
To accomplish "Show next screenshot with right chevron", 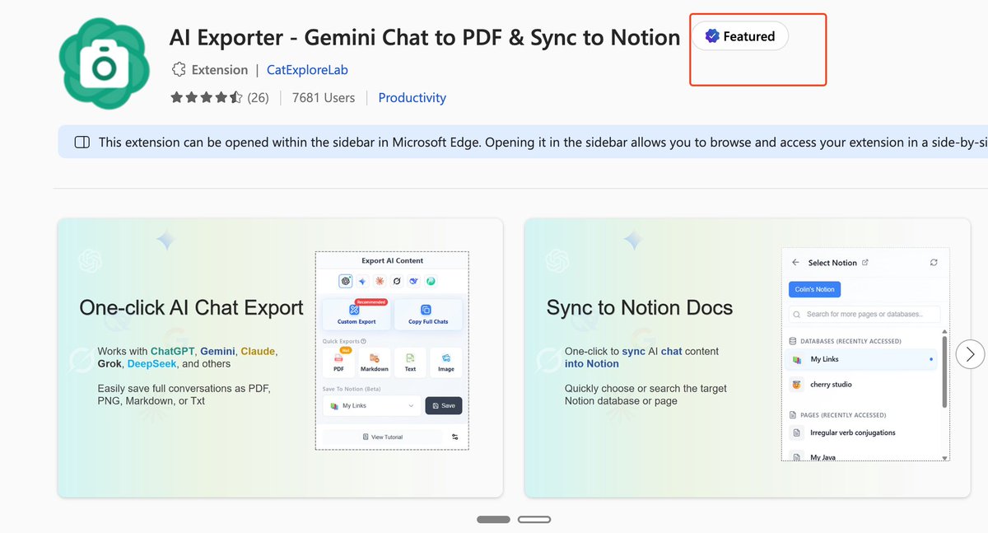I will tap(970, 354).
